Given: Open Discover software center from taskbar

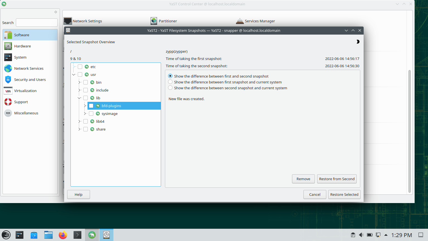Looking at the screenshot, I should point(34,235).
